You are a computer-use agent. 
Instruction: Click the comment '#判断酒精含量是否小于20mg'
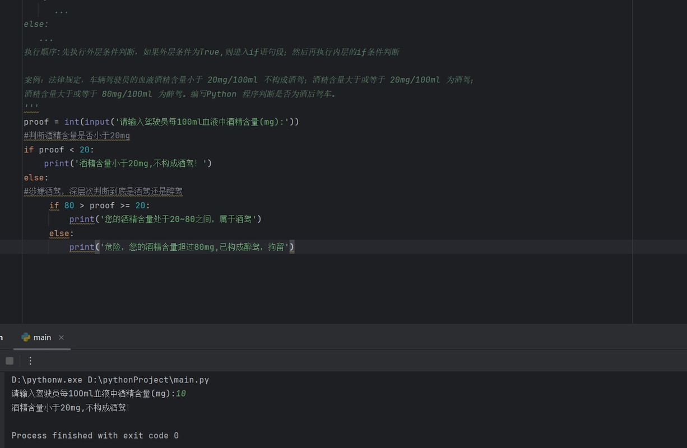[77, 136]
